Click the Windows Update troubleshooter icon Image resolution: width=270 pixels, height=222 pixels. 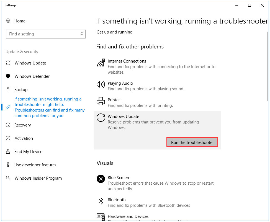pyautogui.click(x=101, y=118)
